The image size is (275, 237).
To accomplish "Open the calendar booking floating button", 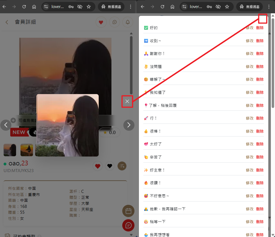I will click(128, 211).
